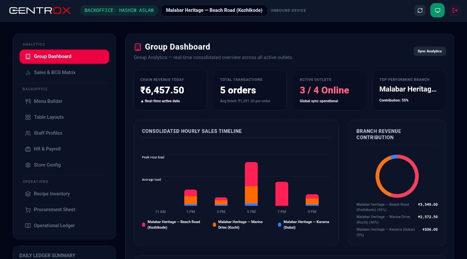Screen dimensions: 467x259
Task: Click the 3 PM sales bar
Action: click(x=221, y=202)
